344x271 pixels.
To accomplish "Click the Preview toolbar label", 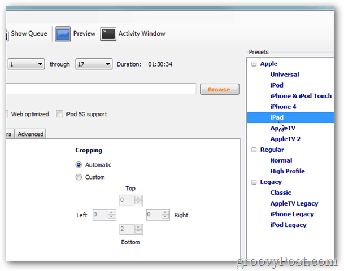I will coord(84,33).
